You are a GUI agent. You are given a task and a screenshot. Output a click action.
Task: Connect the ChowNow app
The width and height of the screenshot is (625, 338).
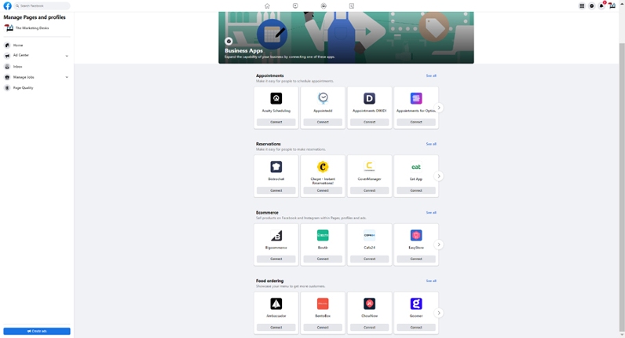370,328
